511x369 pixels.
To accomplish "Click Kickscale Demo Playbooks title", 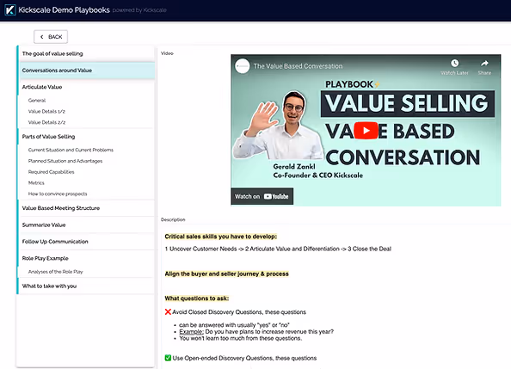I will [64, 10].
